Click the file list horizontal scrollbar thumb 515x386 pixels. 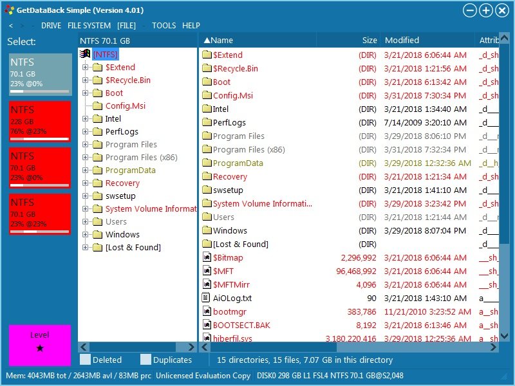tap(273, 347)
